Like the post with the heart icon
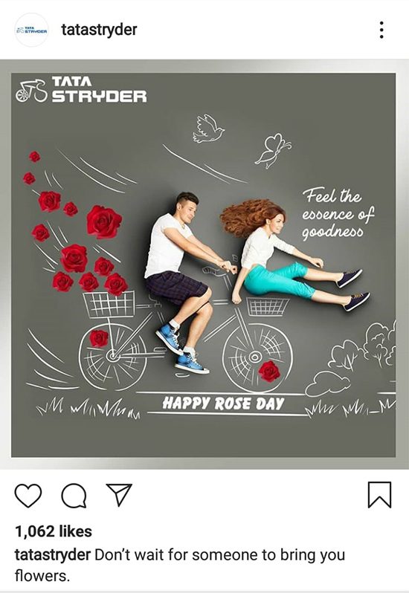The width and height of the screenshot is (409, 593). coord(28,495)
